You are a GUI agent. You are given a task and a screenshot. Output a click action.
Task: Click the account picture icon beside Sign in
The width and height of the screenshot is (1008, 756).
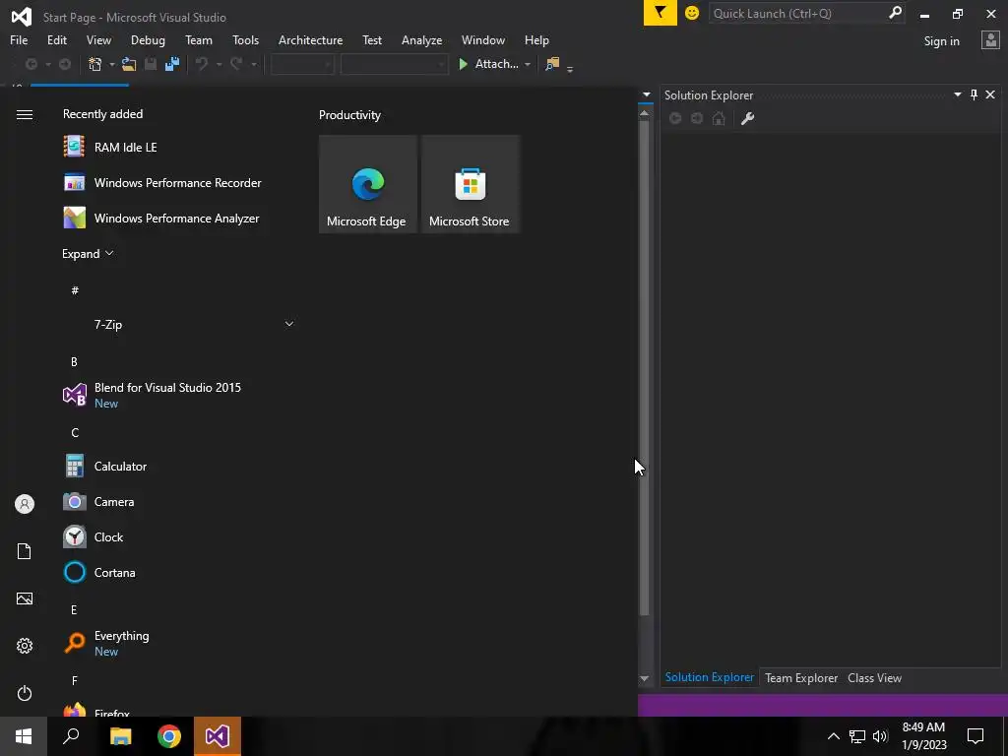click(x=990, y=40)
